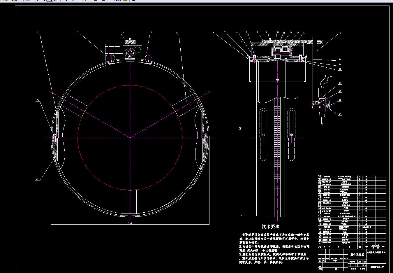Viewport: 393px width, 273px height.
Task: Pick balloon callout number 22 near the torch
Action: click(x=340, y=91)
